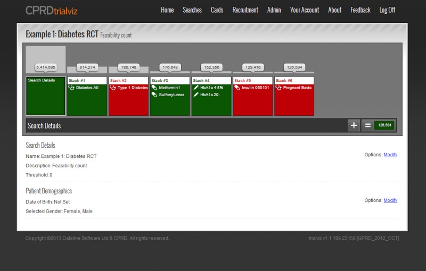The width and height of the screenshot is (426, 271).
Task: Click the 5,414,595 count bubble
Action: pos(46,67)
